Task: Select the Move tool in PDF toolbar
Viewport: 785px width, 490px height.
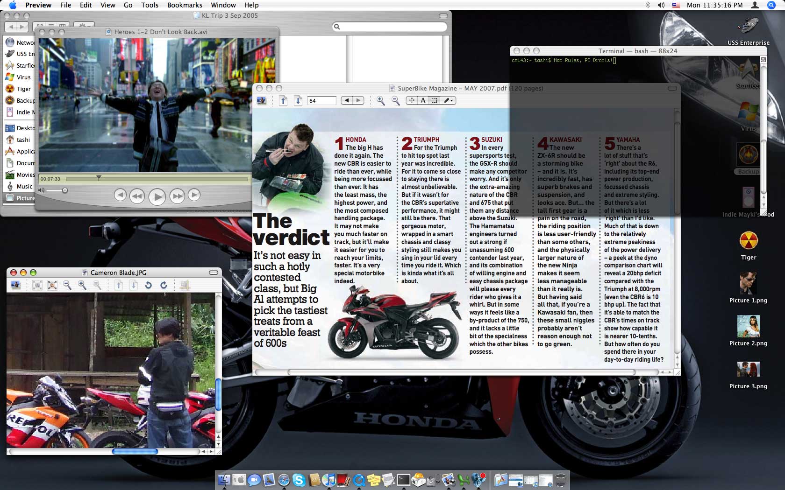Action: 412,100
